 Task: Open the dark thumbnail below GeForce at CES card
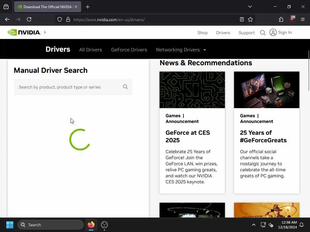[x=192, y=210]
